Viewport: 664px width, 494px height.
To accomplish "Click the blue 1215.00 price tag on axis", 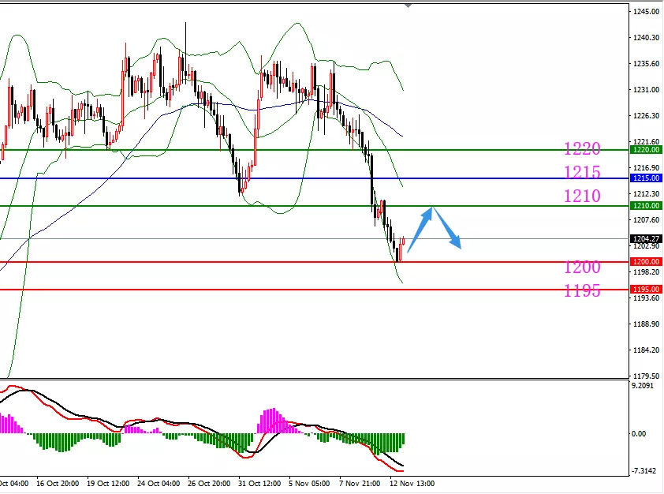I will click(x=645, y=178).
